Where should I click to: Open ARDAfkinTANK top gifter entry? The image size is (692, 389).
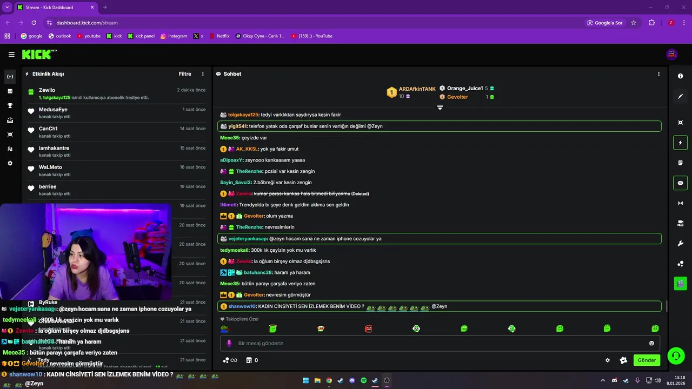coord(411,92)
